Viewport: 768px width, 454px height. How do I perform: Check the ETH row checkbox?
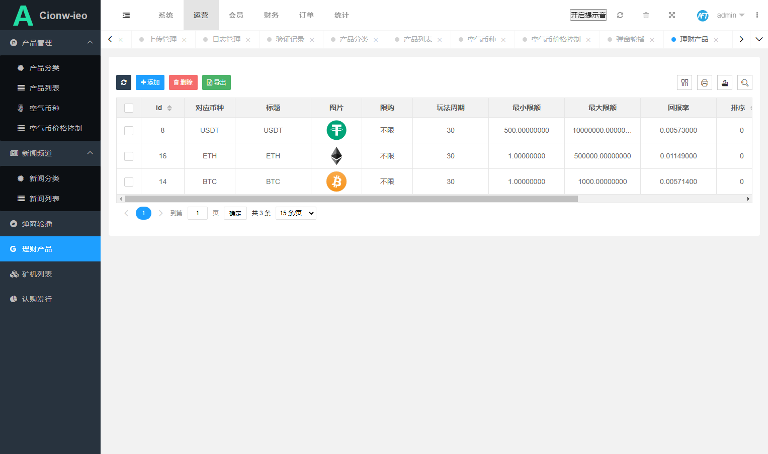(x=129, y=156)
